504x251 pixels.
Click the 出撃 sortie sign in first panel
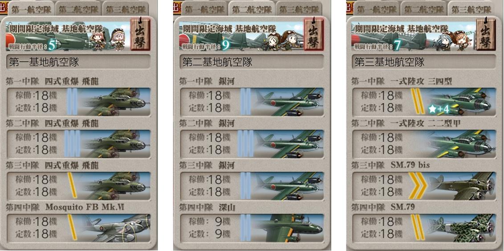coord(140,35)
